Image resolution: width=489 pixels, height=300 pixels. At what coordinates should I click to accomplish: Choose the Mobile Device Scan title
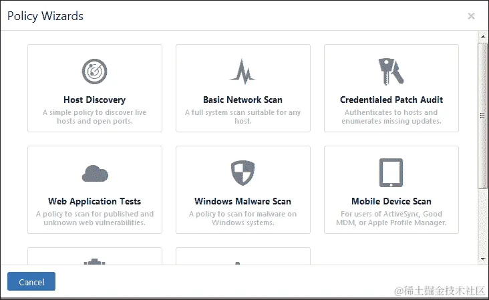(391, 202)
